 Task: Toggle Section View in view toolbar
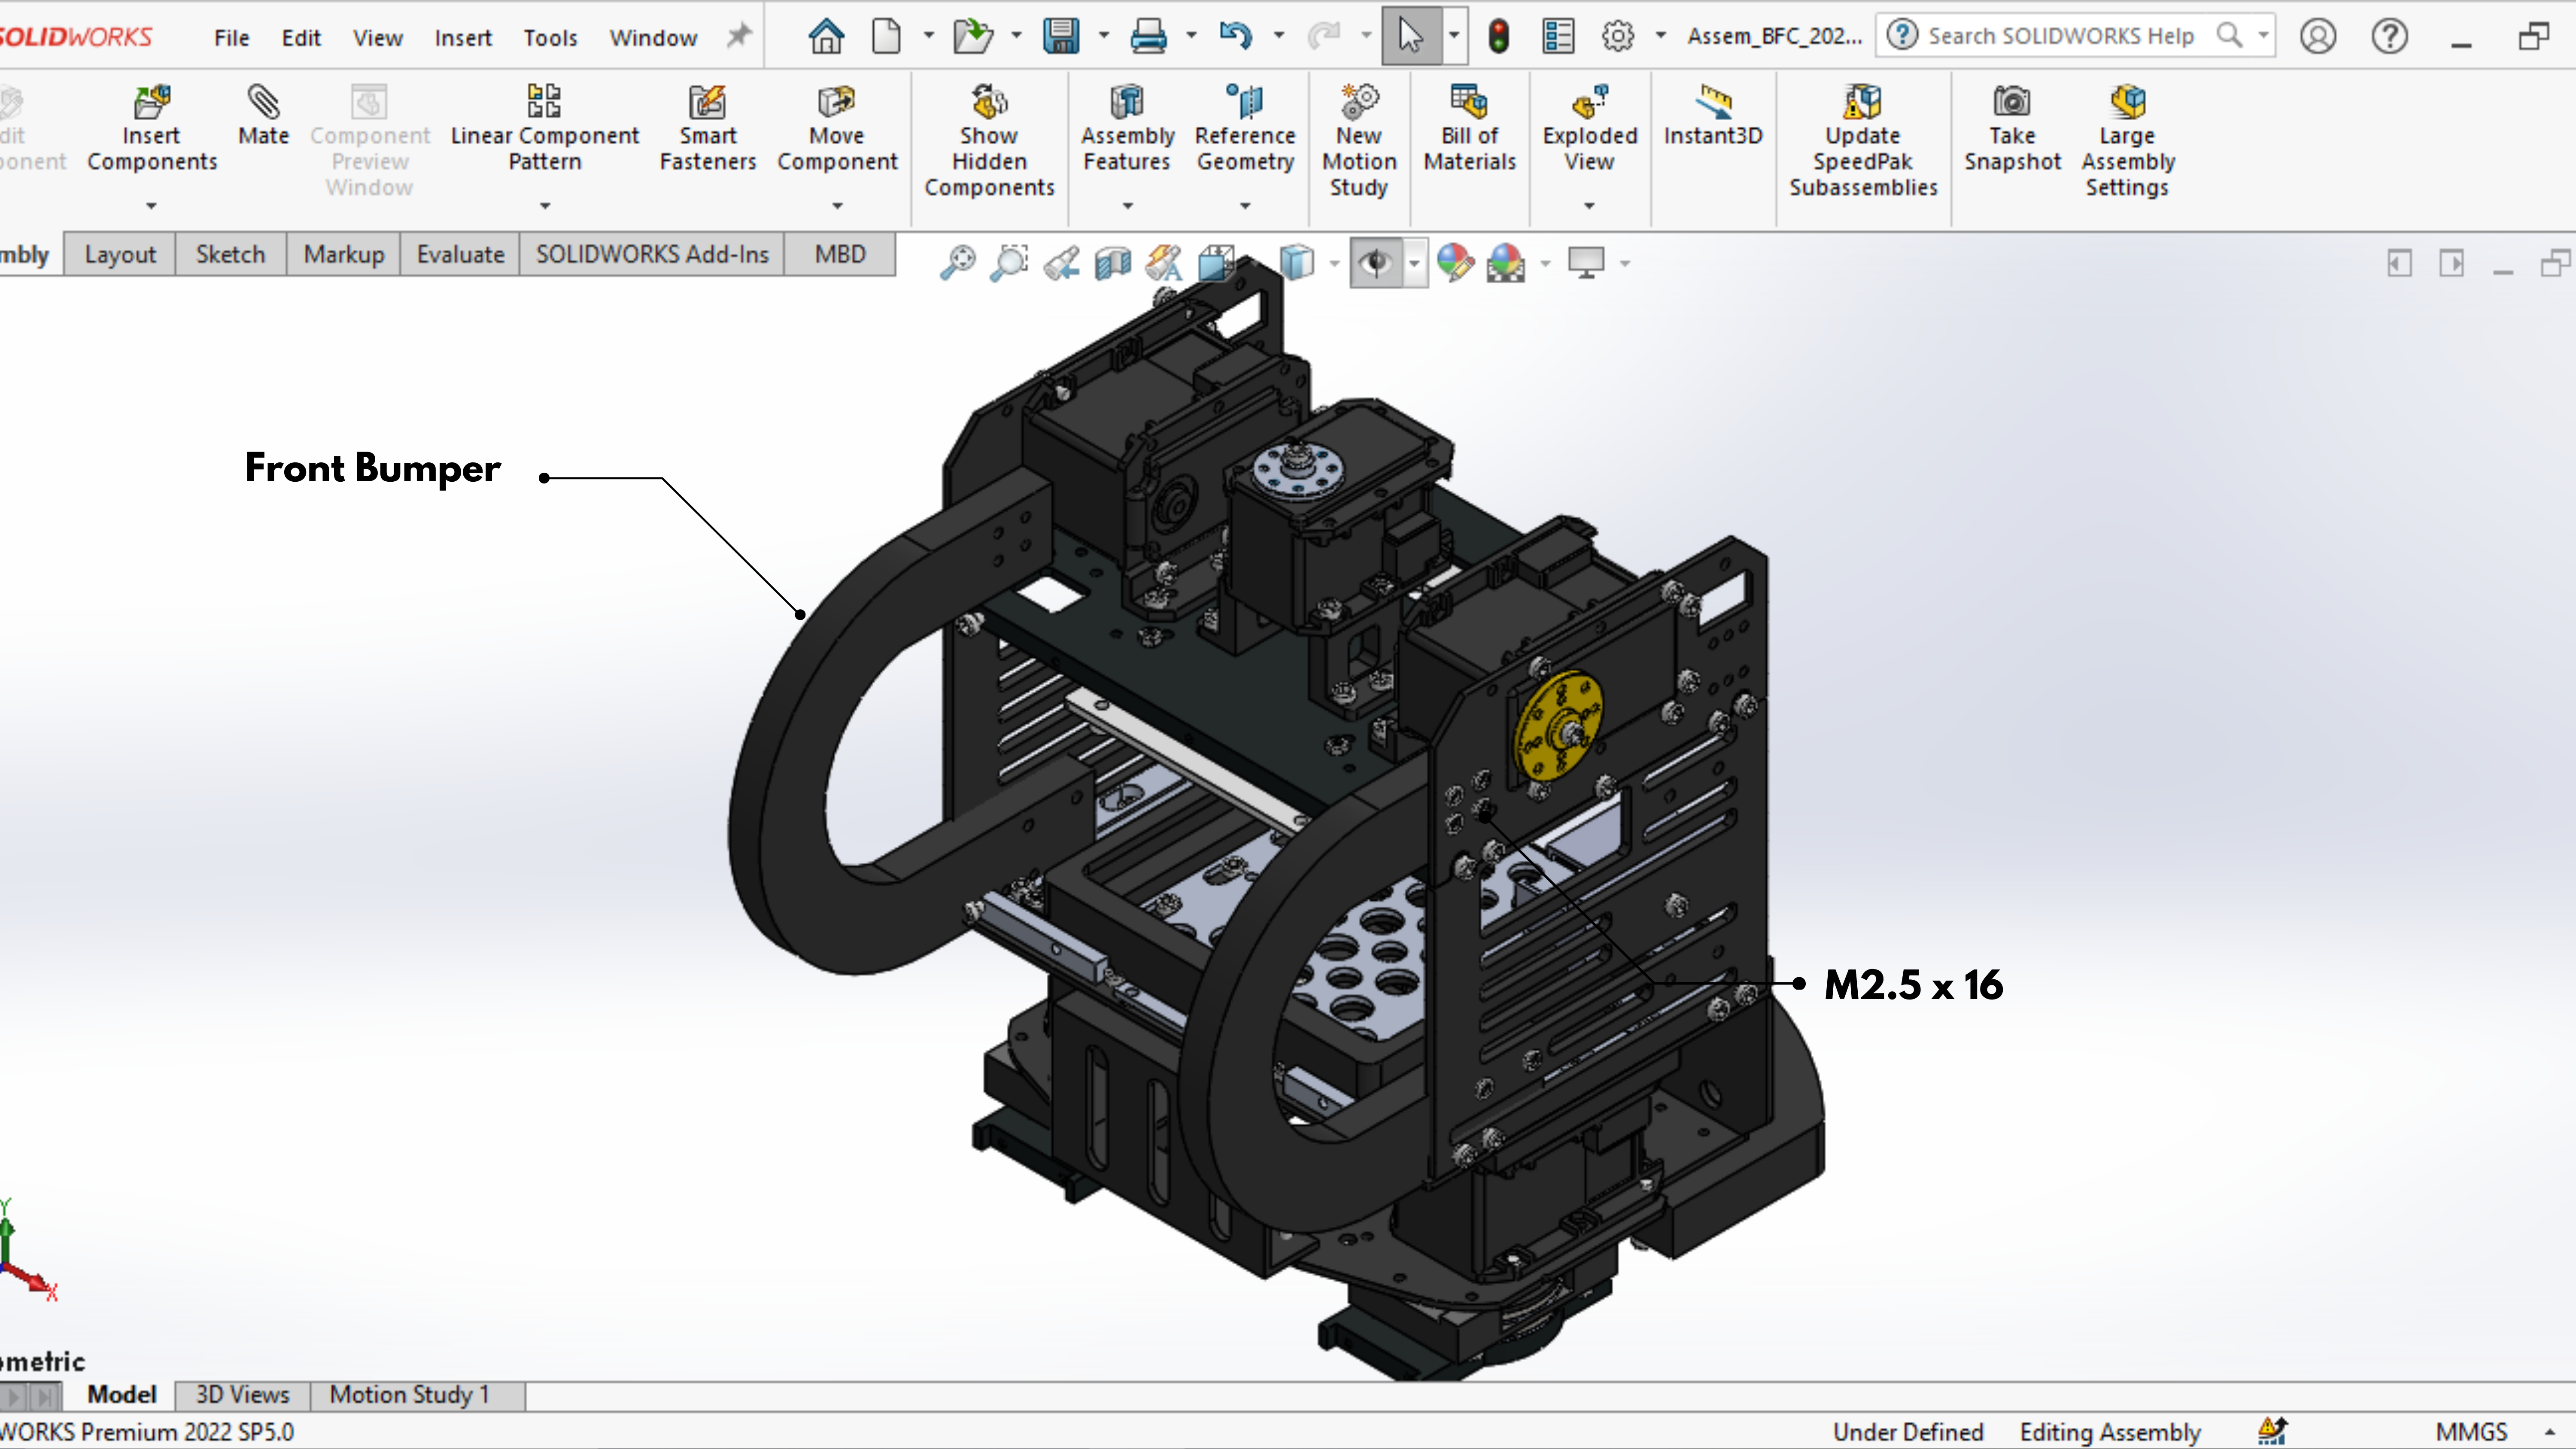click(1112, 263)
